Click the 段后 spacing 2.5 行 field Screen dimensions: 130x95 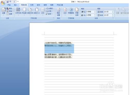pyautogui.click(x=108, y=15)
